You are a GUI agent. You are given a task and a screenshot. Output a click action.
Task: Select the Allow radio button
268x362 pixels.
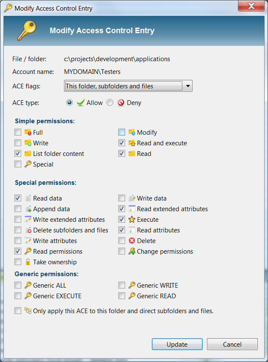point(69,102)
